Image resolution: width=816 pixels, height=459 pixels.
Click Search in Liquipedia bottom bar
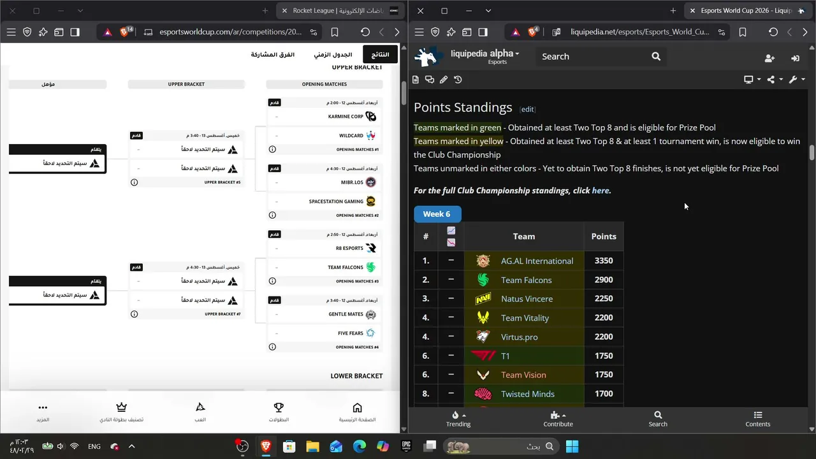coord(658,419)
